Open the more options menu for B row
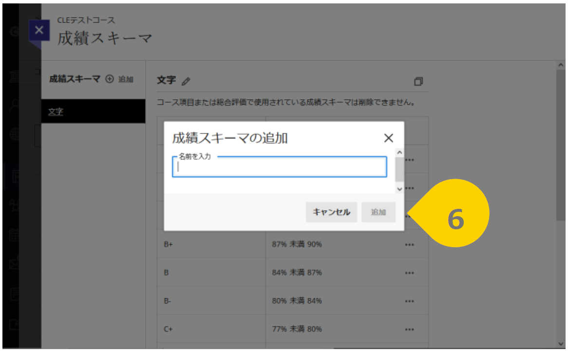Image resolution: width=568 pixels, height=352 pixels. (x=409, y=273)
